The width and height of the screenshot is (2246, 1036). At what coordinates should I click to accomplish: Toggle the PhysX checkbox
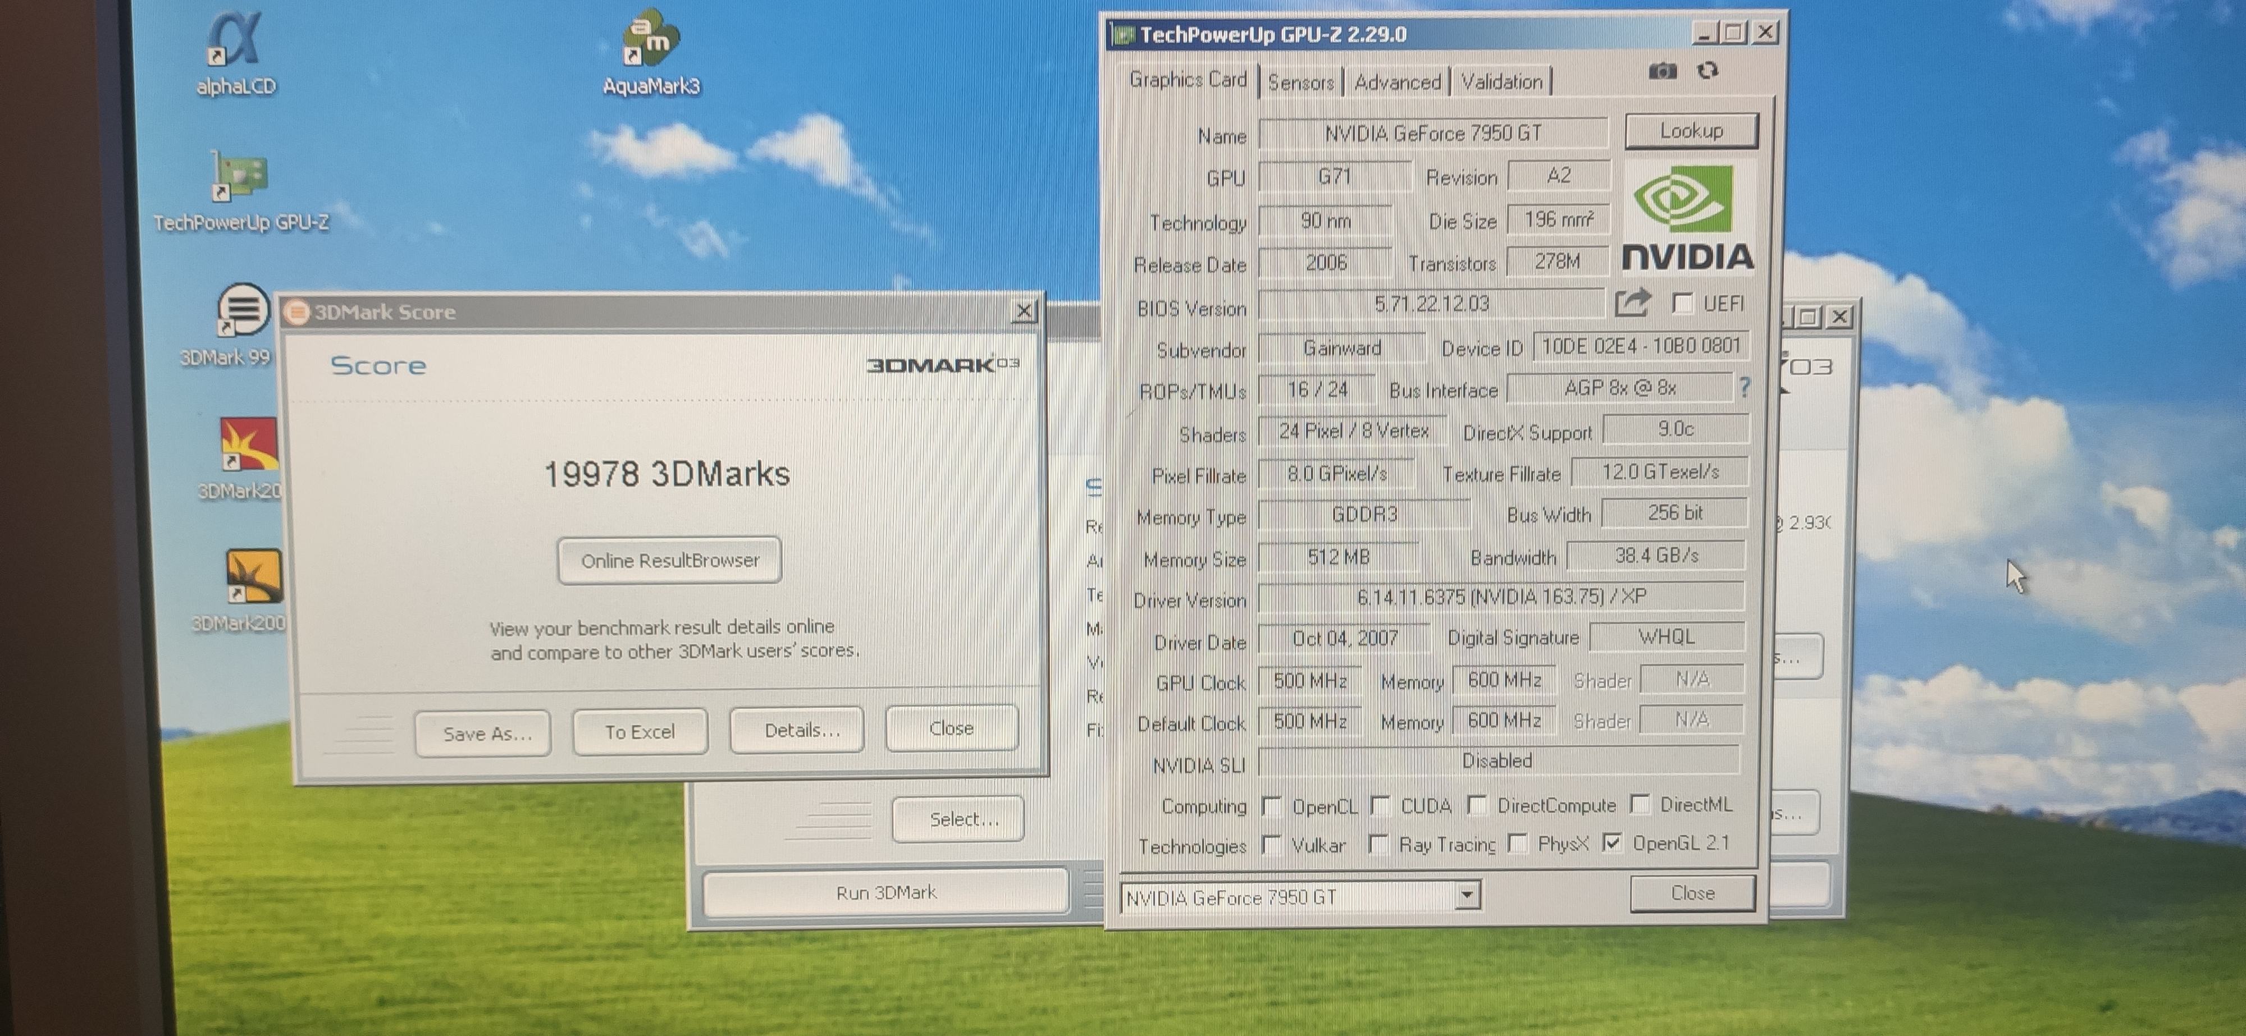coord(1517,844)
